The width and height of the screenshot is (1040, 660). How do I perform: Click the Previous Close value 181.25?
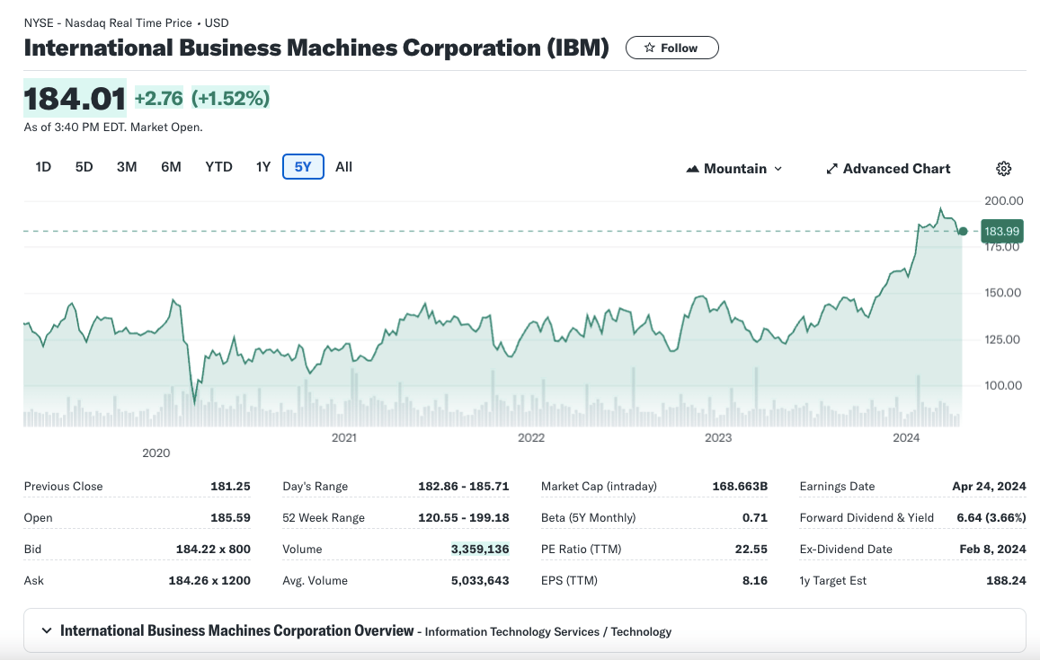[x=230, y=486]
